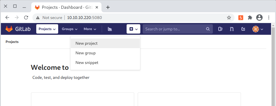
Task: Open the activity chart icon in navbar
Action: (x=110, y=29)
